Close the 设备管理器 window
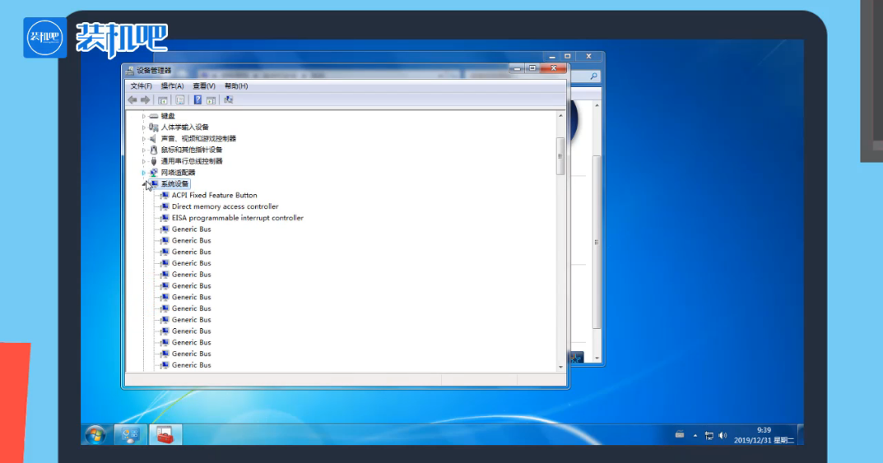This screenshot has height=463, width=883. pyautogui.click(x=553, y=68)
